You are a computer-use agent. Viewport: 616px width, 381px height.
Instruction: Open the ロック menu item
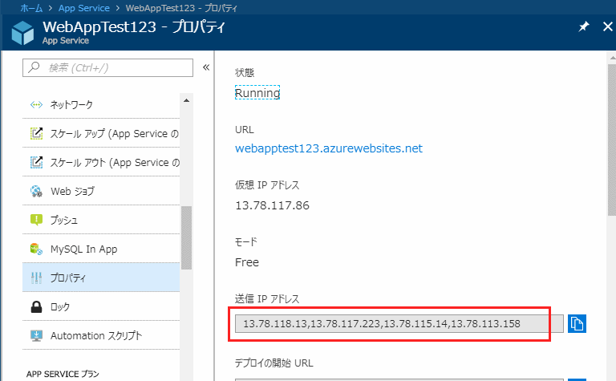[x=101, y=306]
